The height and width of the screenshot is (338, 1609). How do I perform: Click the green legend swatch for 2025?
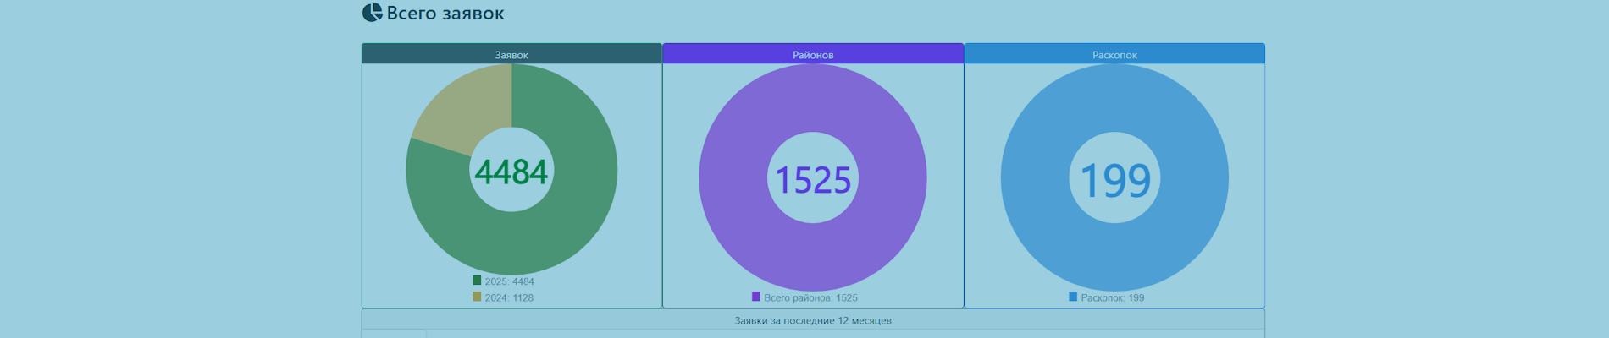click(477, 281)
